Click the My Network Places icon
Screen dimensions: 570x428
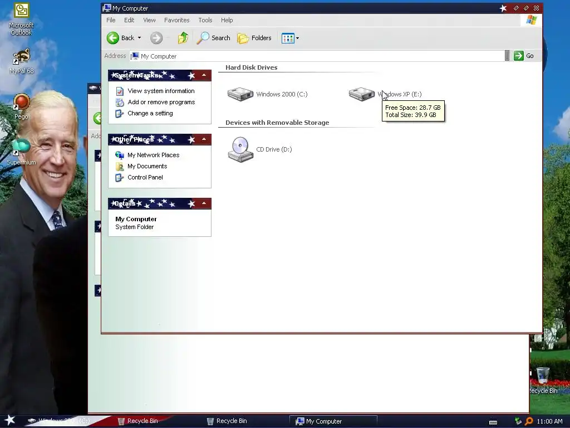tap(120, 155)
